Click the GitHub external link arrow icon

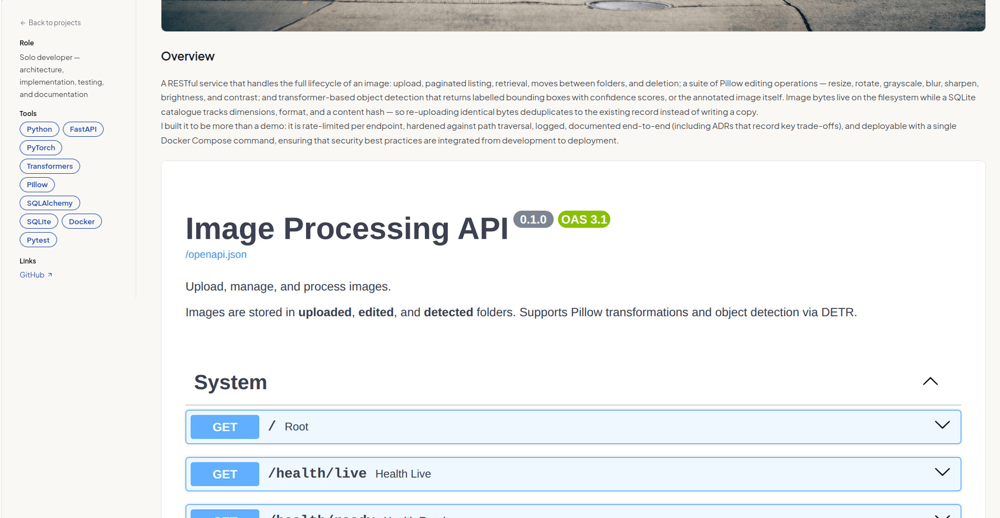[x=50, y=275]
